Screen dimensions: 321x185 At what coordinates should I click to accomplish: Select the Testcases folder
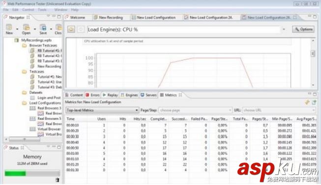tap(37, 71)
